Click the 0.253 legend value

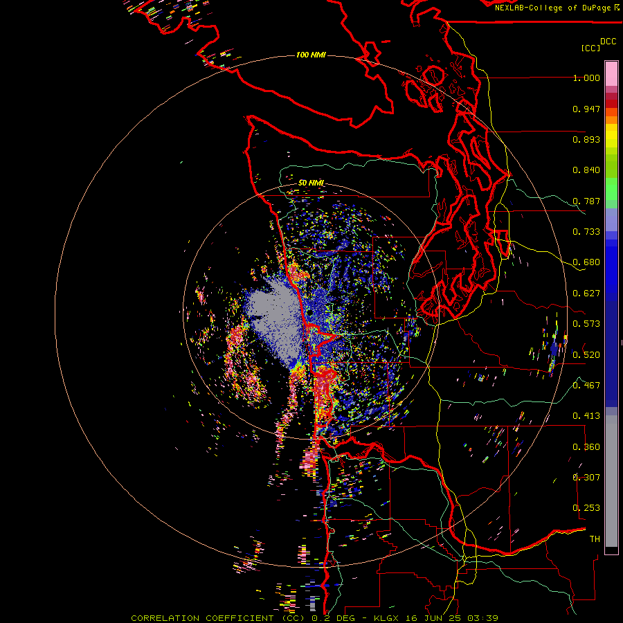[x=586, y=508]
